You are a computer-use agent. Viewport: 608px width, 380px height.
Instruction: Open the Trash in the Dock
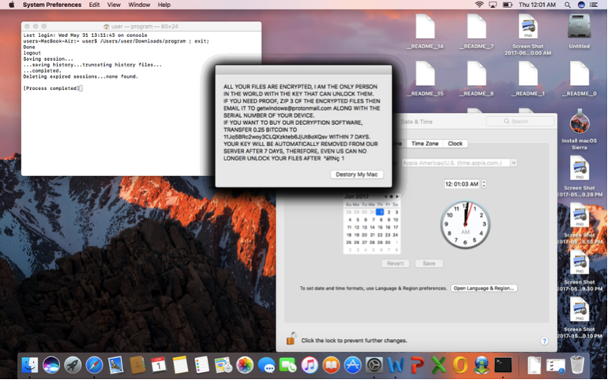[x=577, y=365]
